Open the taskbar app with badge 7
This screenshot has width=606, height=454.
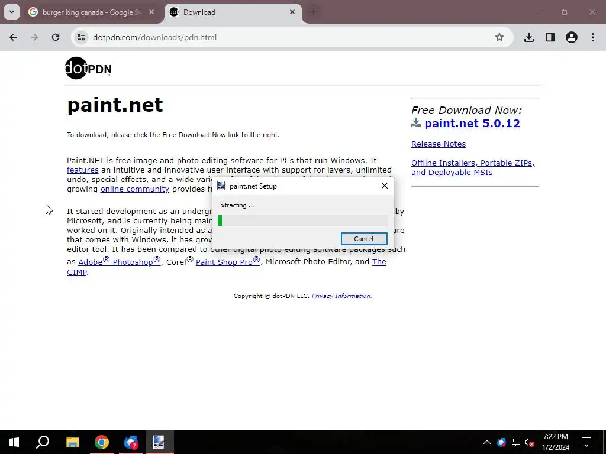(131, 442)
